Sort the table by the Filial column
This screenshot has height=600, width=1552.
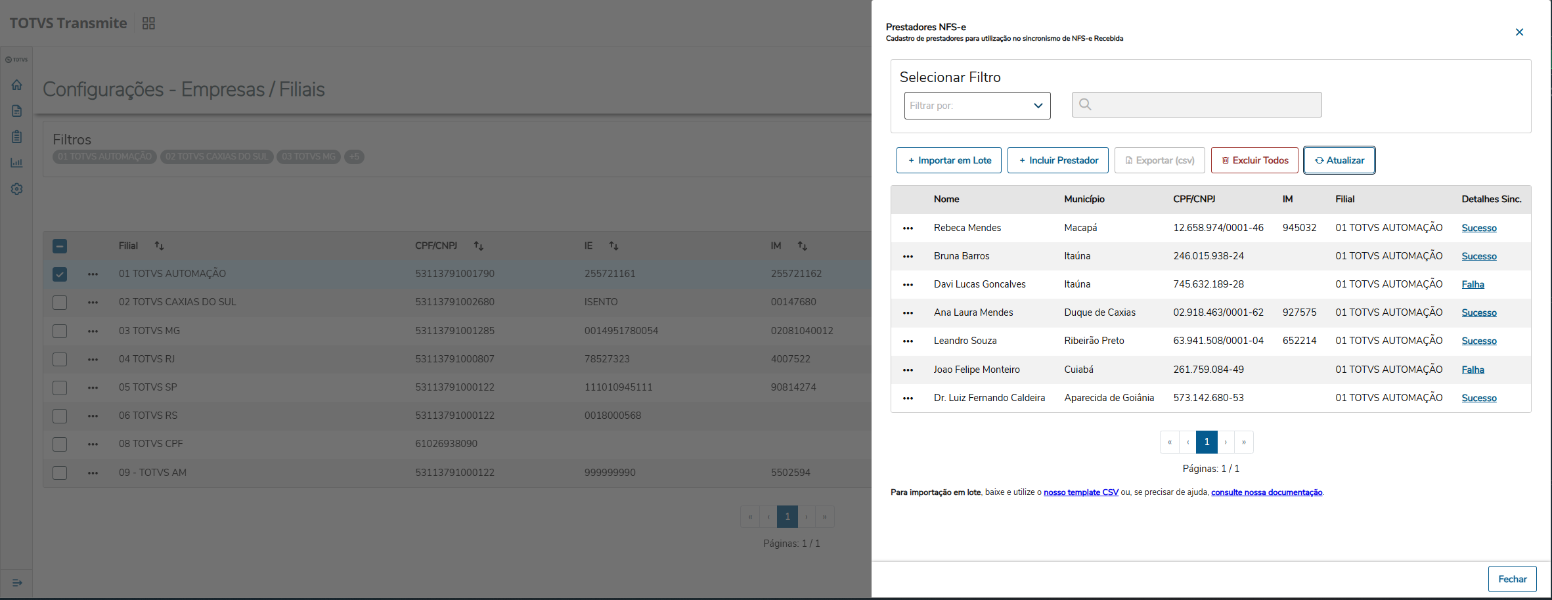(x=159, y=246)
